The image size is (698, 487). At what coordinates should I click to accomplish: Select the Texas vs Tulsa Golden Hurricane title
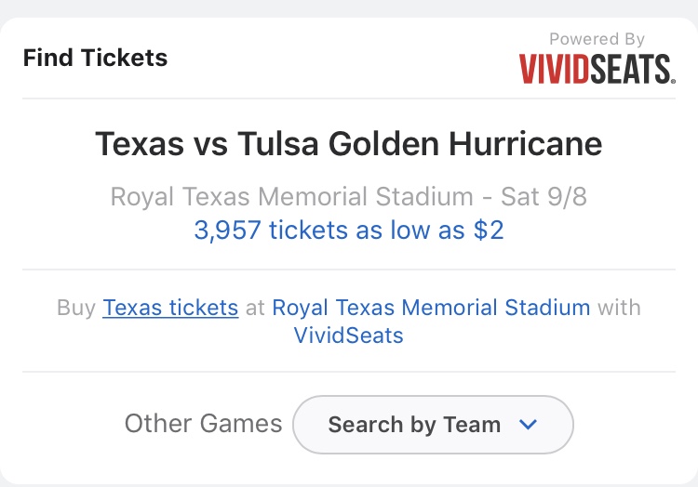coord(349,144)
